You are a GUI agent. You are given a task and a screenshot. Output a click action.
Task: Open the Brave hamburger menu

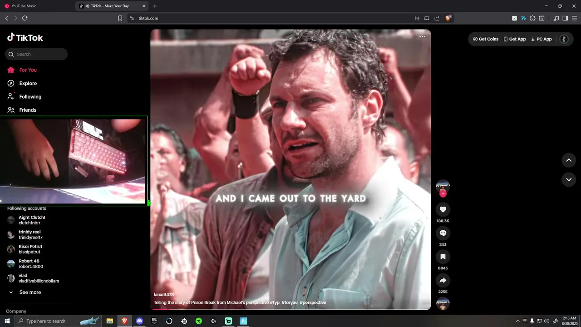574,18
